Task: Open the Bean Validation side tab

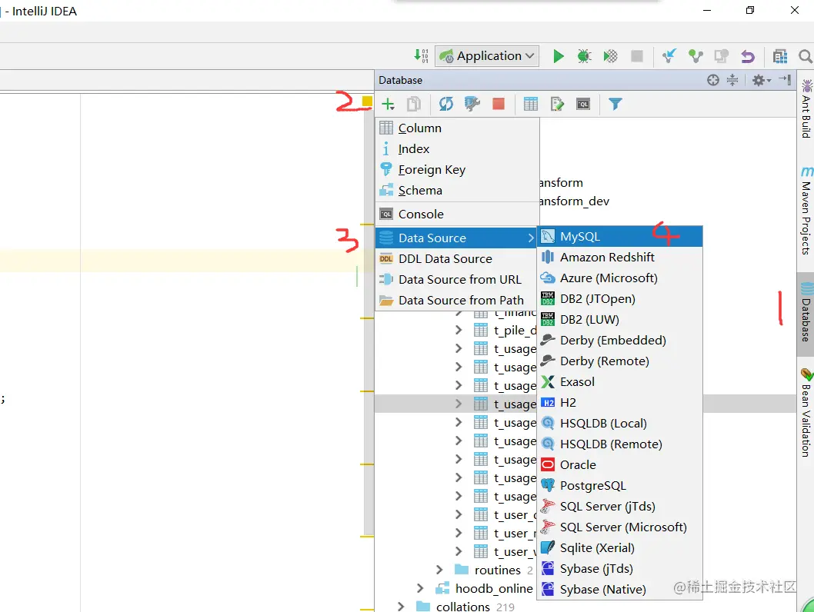Action: (806, 413)
